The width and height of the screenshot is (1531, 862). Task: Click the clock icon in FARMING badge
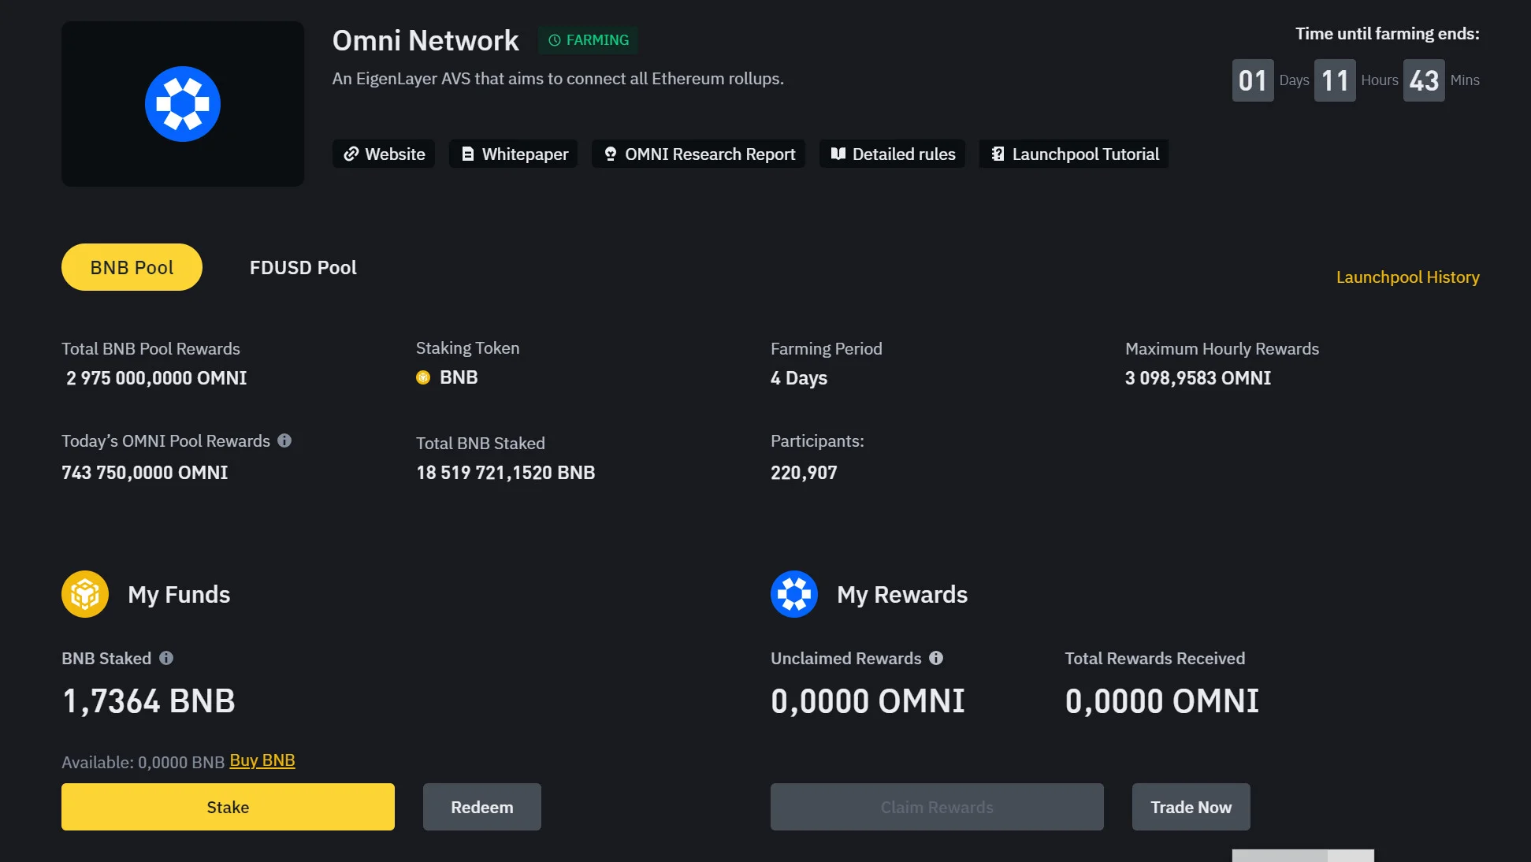[x=555, y=40]
